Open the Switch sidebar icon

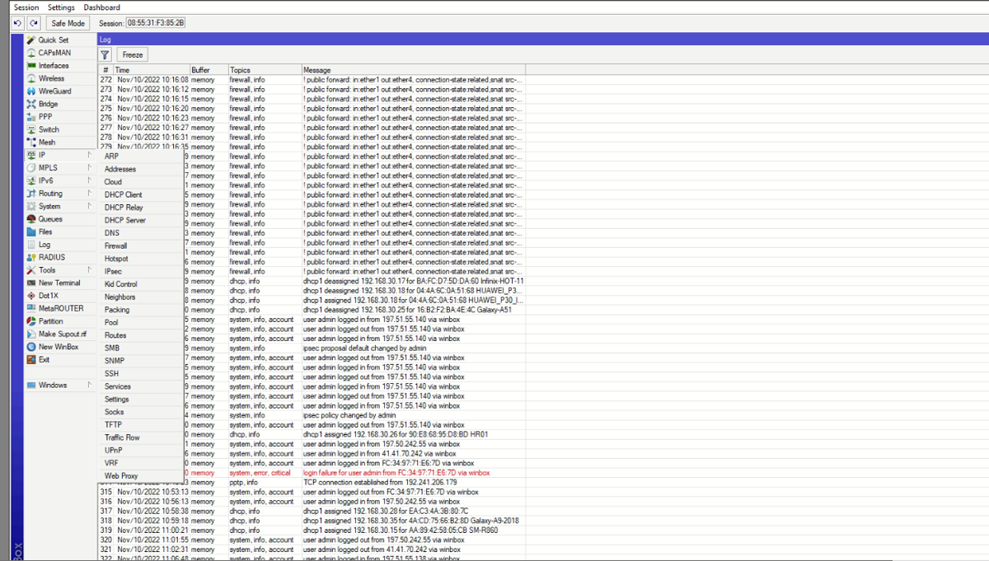pyautogui.click(x=30, y=129)
